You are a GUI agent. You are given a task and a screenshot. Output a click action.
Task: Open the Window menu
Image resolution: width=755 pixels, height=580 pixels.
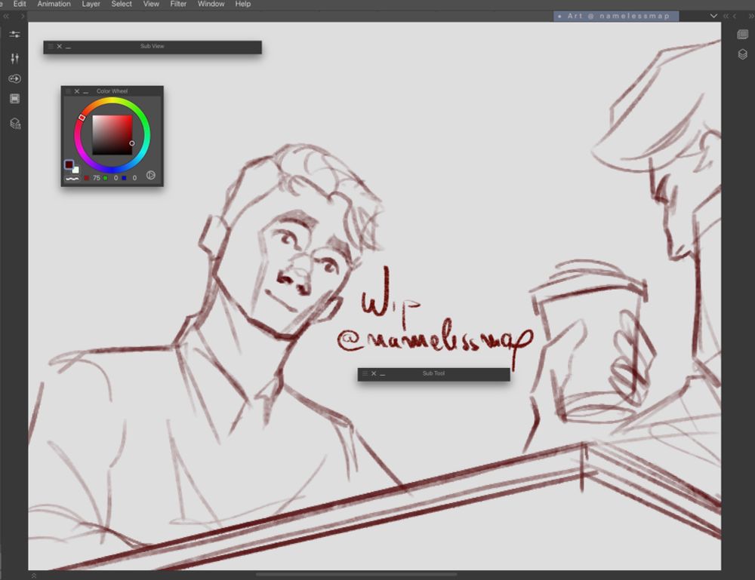click(x=211, y=4)
